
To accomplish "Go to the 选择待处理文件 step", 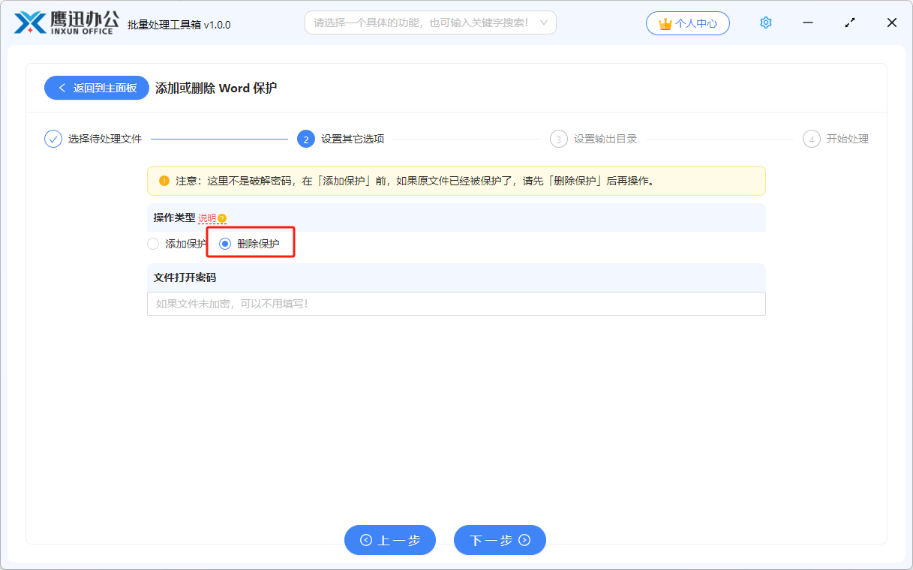I will [104, 139].
